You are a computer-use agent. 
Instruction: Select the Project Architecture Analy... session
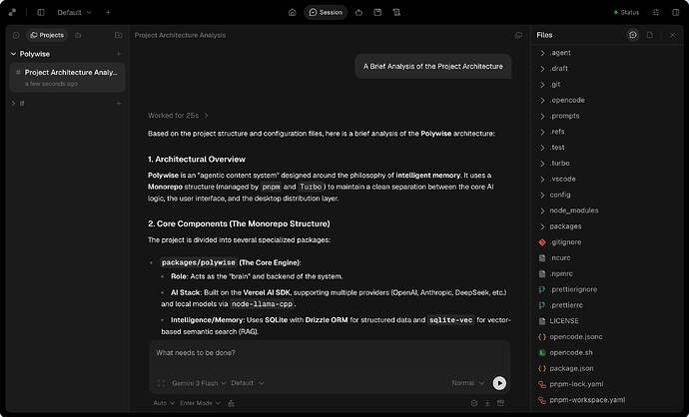(x=68, y=77)
